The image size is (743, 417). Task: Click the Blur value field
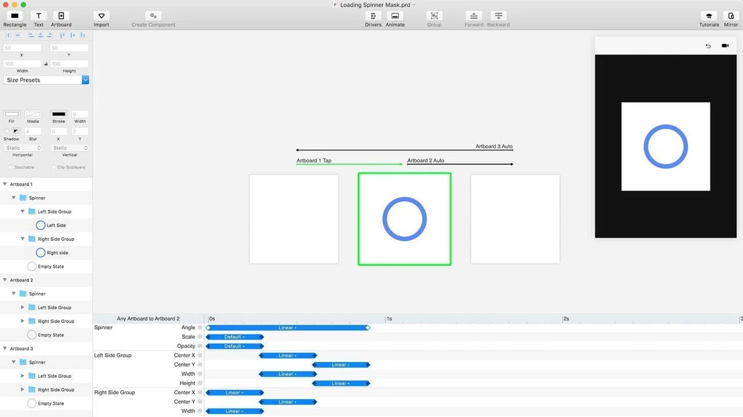(33, 131)
